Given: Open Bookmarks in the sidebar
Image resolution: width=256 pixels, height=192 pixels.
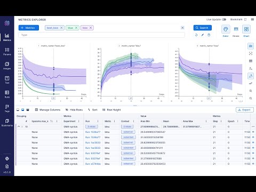Looking at the screenshot, I should pyautogui.click(x=7, y=123).
